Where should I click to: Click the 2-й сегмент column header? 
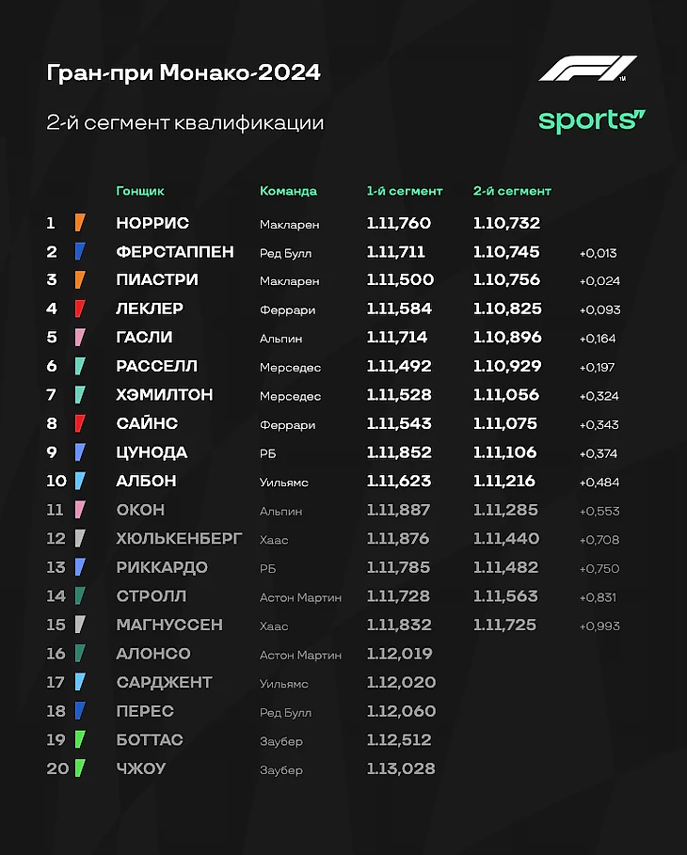(512, 191)
